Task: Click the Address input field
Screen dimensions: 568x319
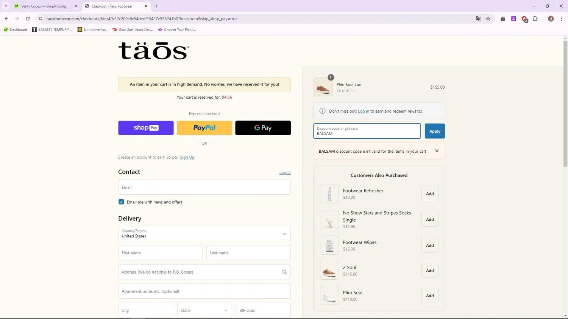Action: pos(204,272)
